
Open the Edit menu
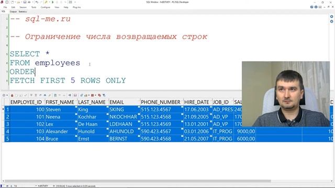point(13,7)
